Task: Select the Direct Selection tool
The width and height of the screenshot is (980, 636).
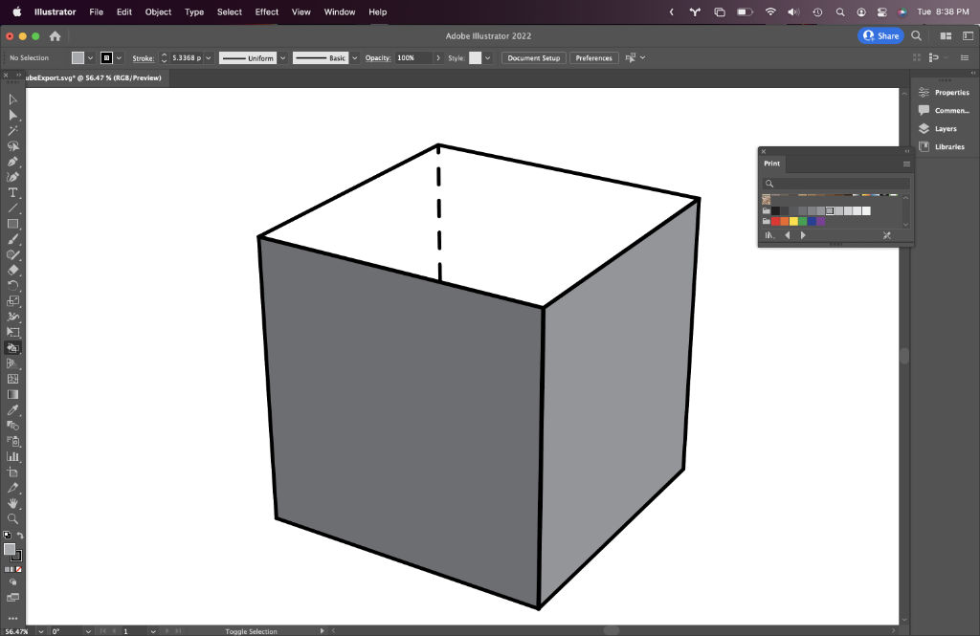Action: point(13,115)
